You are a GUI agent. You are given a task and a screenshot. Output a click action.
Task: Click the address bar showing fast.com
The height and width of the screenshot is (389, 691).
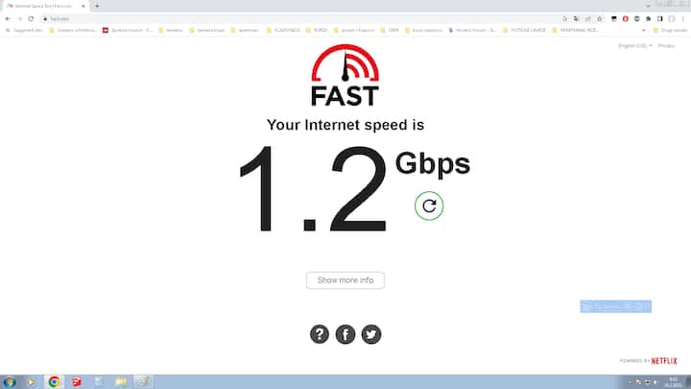299,19
